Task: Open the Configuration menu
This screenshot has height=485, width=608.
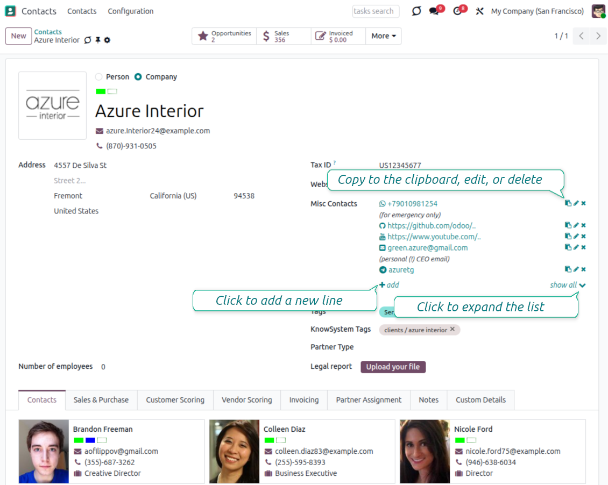Action: point(130,11)
